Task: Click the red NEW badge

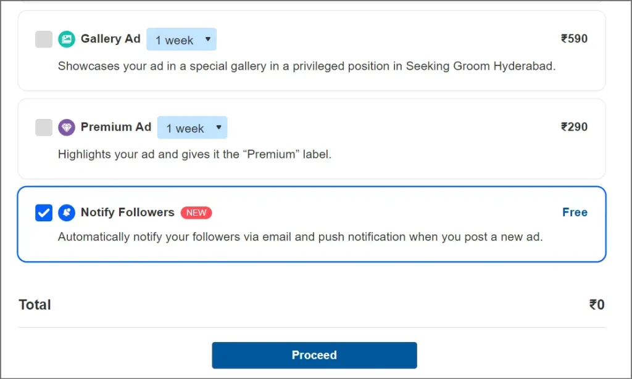Action: pos(196,213)
